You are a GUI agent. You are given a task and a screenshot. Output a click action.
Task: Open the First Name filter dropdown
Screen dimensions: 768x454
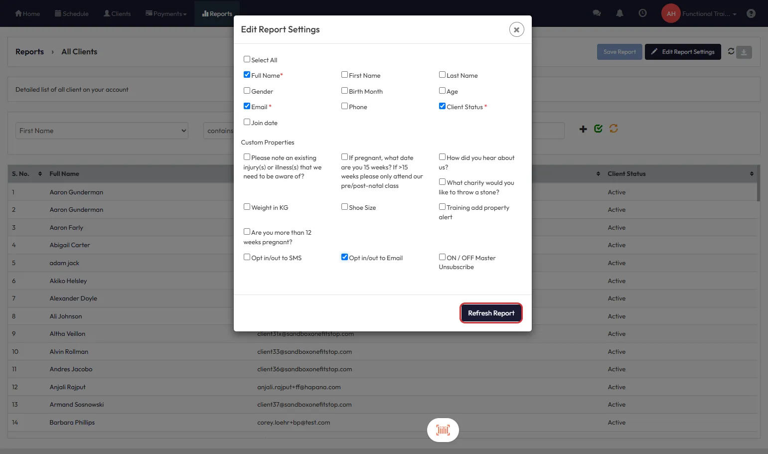102,131
